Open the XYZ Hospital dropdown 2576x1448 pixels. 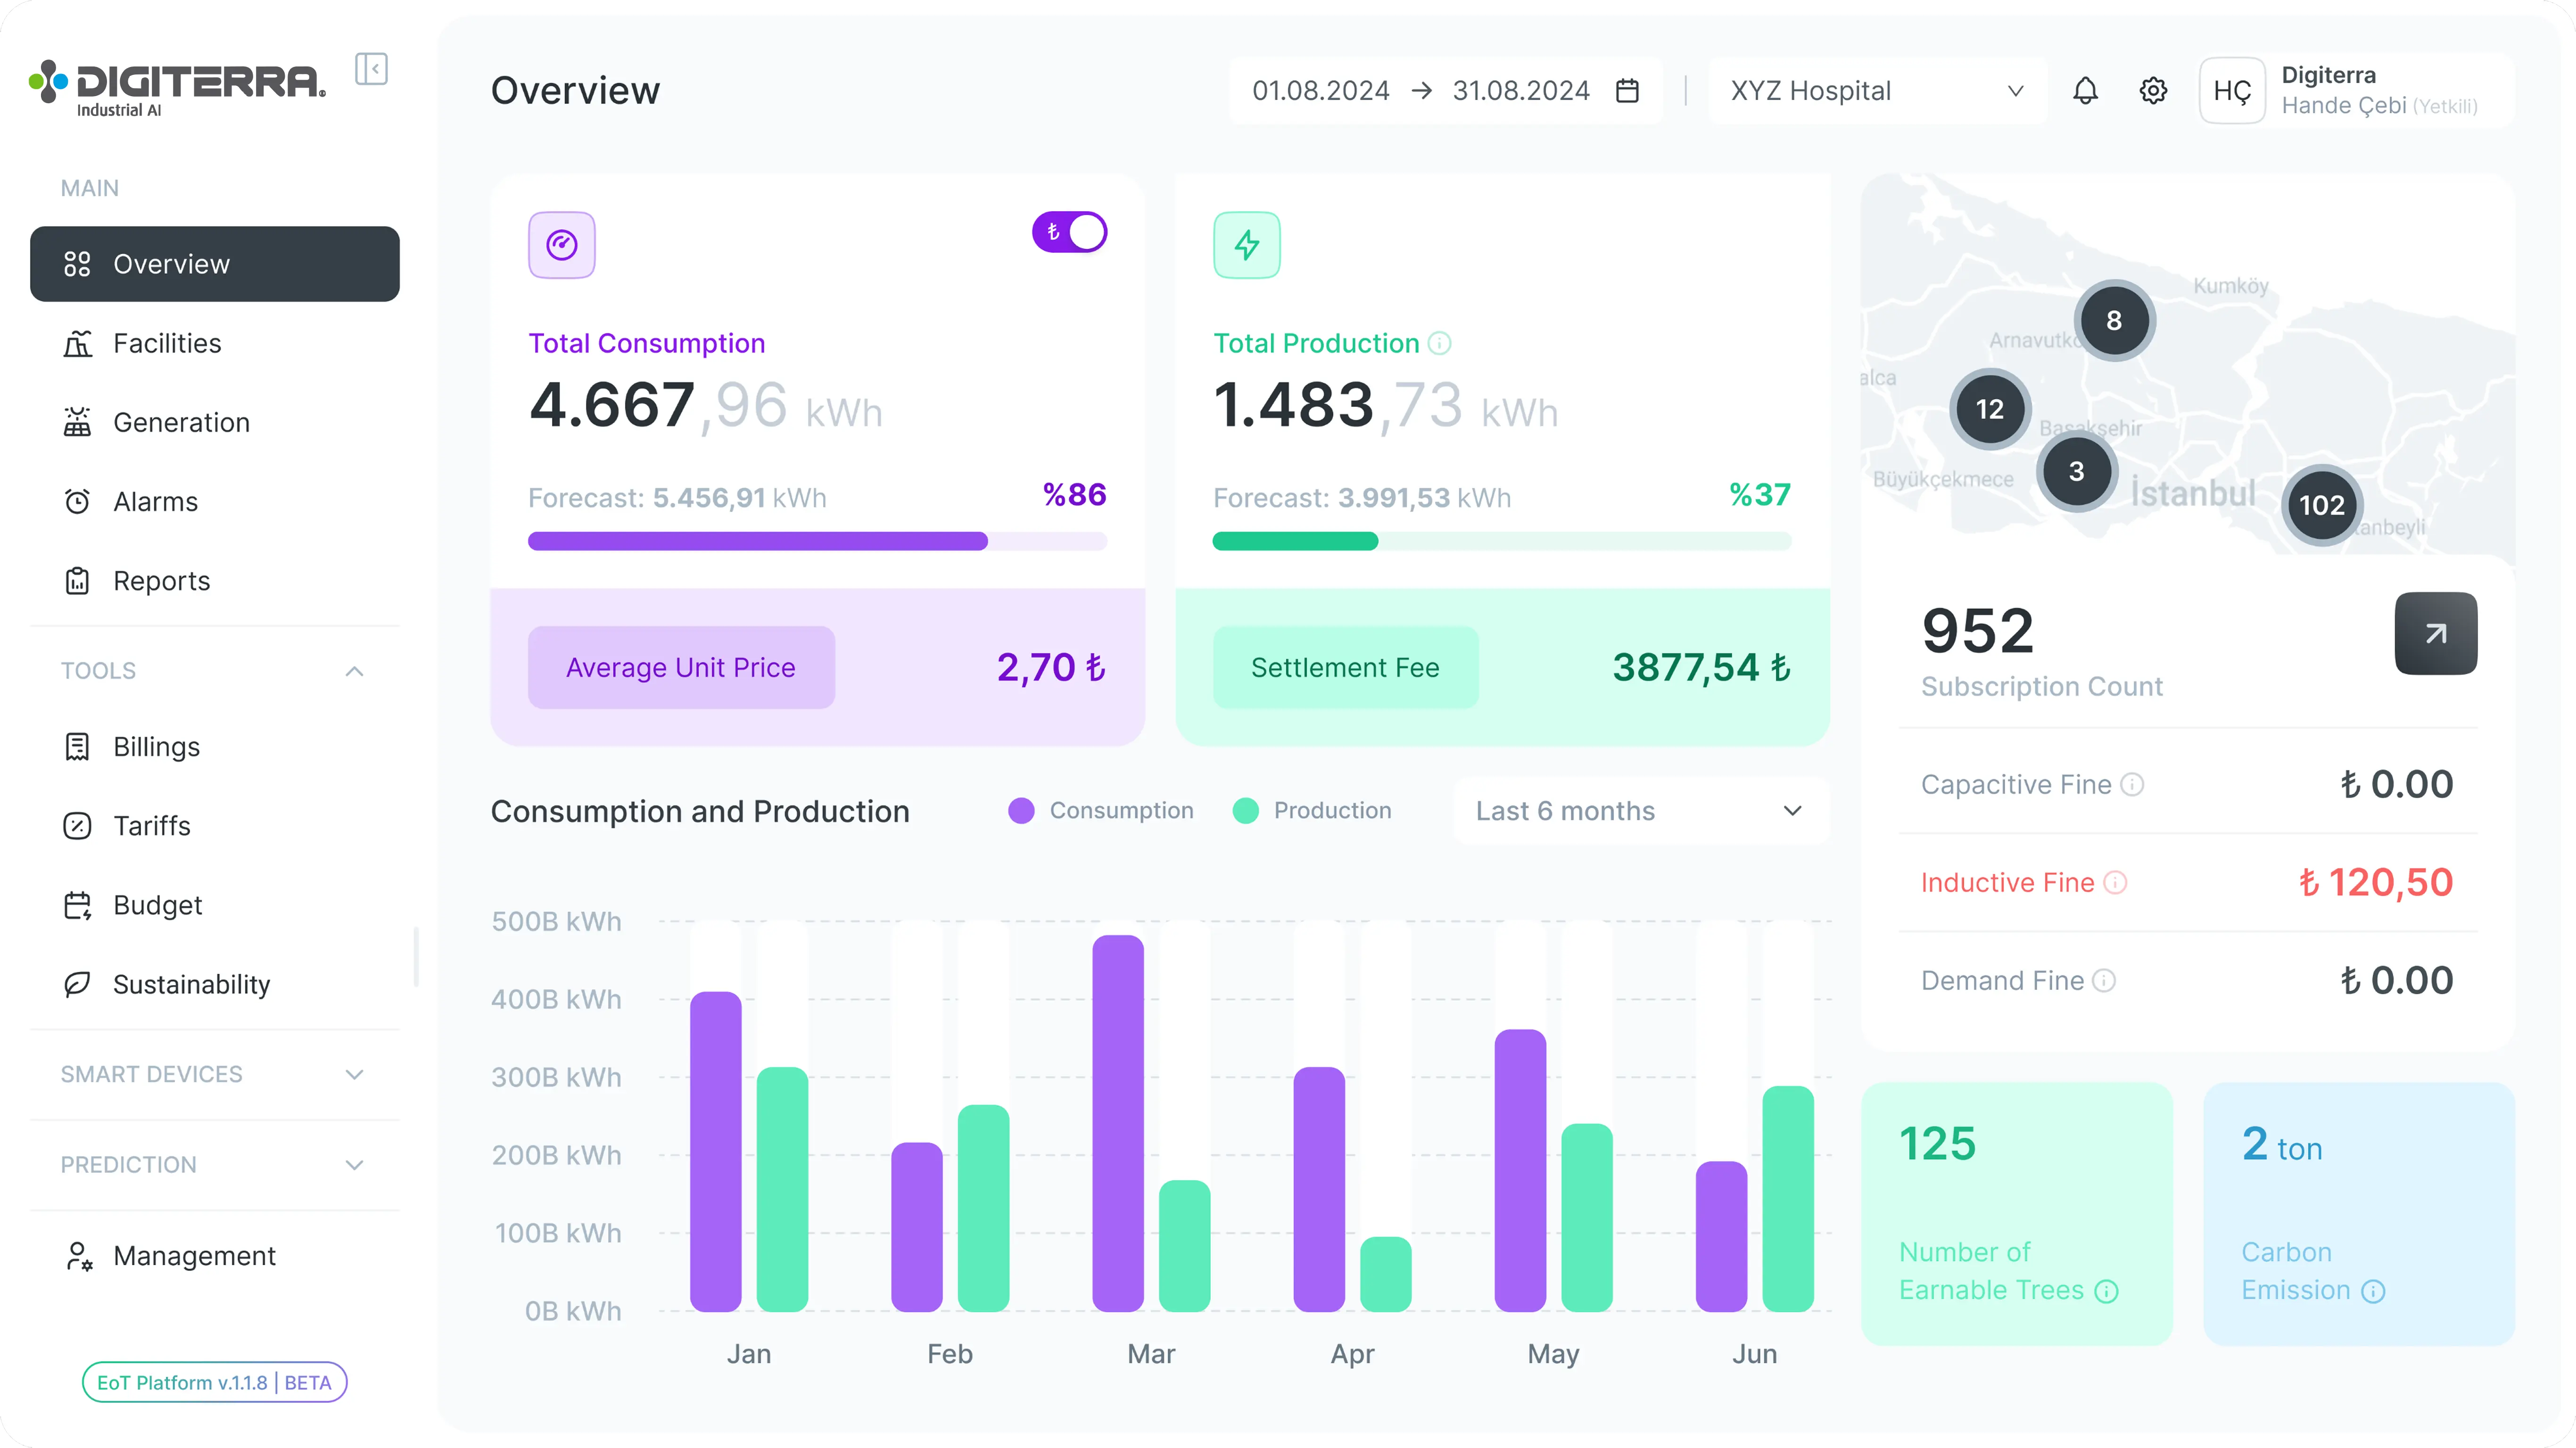tap(1876, 91)
